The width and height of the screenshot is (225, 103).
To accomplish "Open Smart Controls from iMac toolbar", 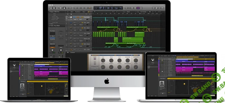I will tap(64, 8).
